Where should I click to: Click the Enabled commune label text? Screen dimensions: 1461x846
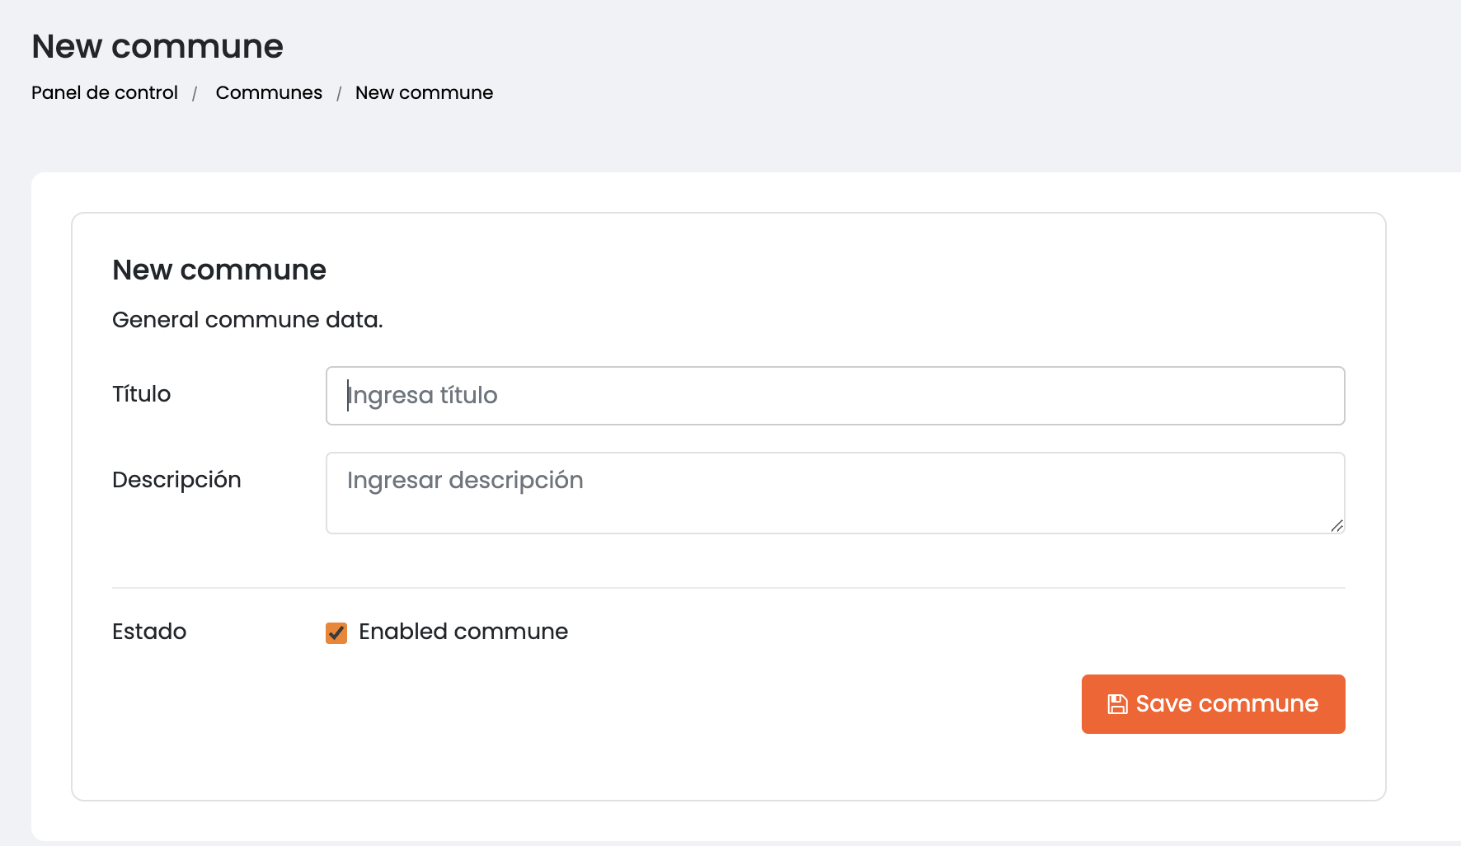[x=463, y=632]
